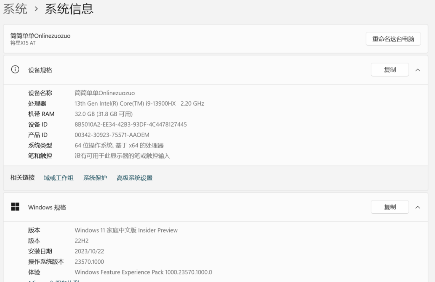Click the 设备规格 section title
435x282 pixels.
point(40,70)
